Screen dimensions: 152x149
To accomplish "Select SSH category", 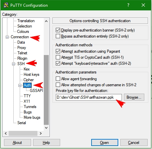I will tap(21, 64).
